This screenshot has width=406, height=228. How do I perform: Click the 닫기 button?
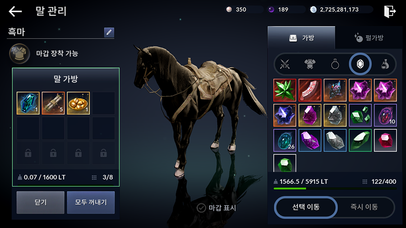tap(41, 202)
